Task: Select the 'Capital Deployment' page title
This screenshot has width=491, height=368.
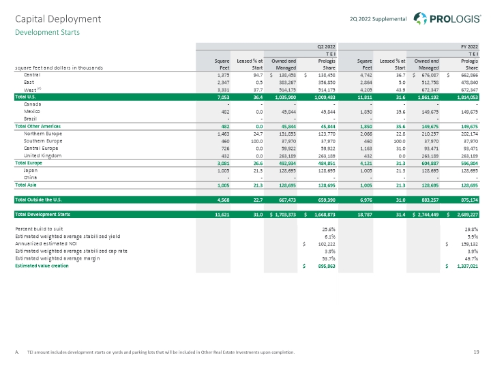Action: [58, 19]
